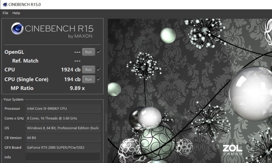Click the Processor label
Screen dimensions: 272x163
pyautogui.click(x=12, y=109)
